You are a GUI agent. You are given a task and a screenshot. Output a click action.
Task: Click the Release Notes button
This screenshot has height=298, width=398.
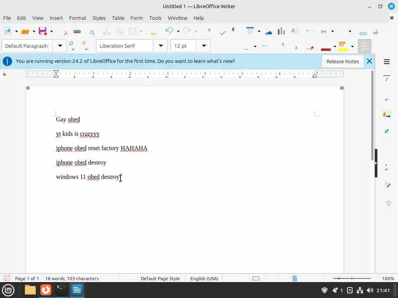343,61
